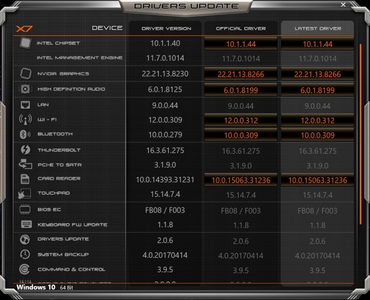370x300 pixels.
Task: Click the Thunderbolt lightning icon
Action: pos(25,150)
